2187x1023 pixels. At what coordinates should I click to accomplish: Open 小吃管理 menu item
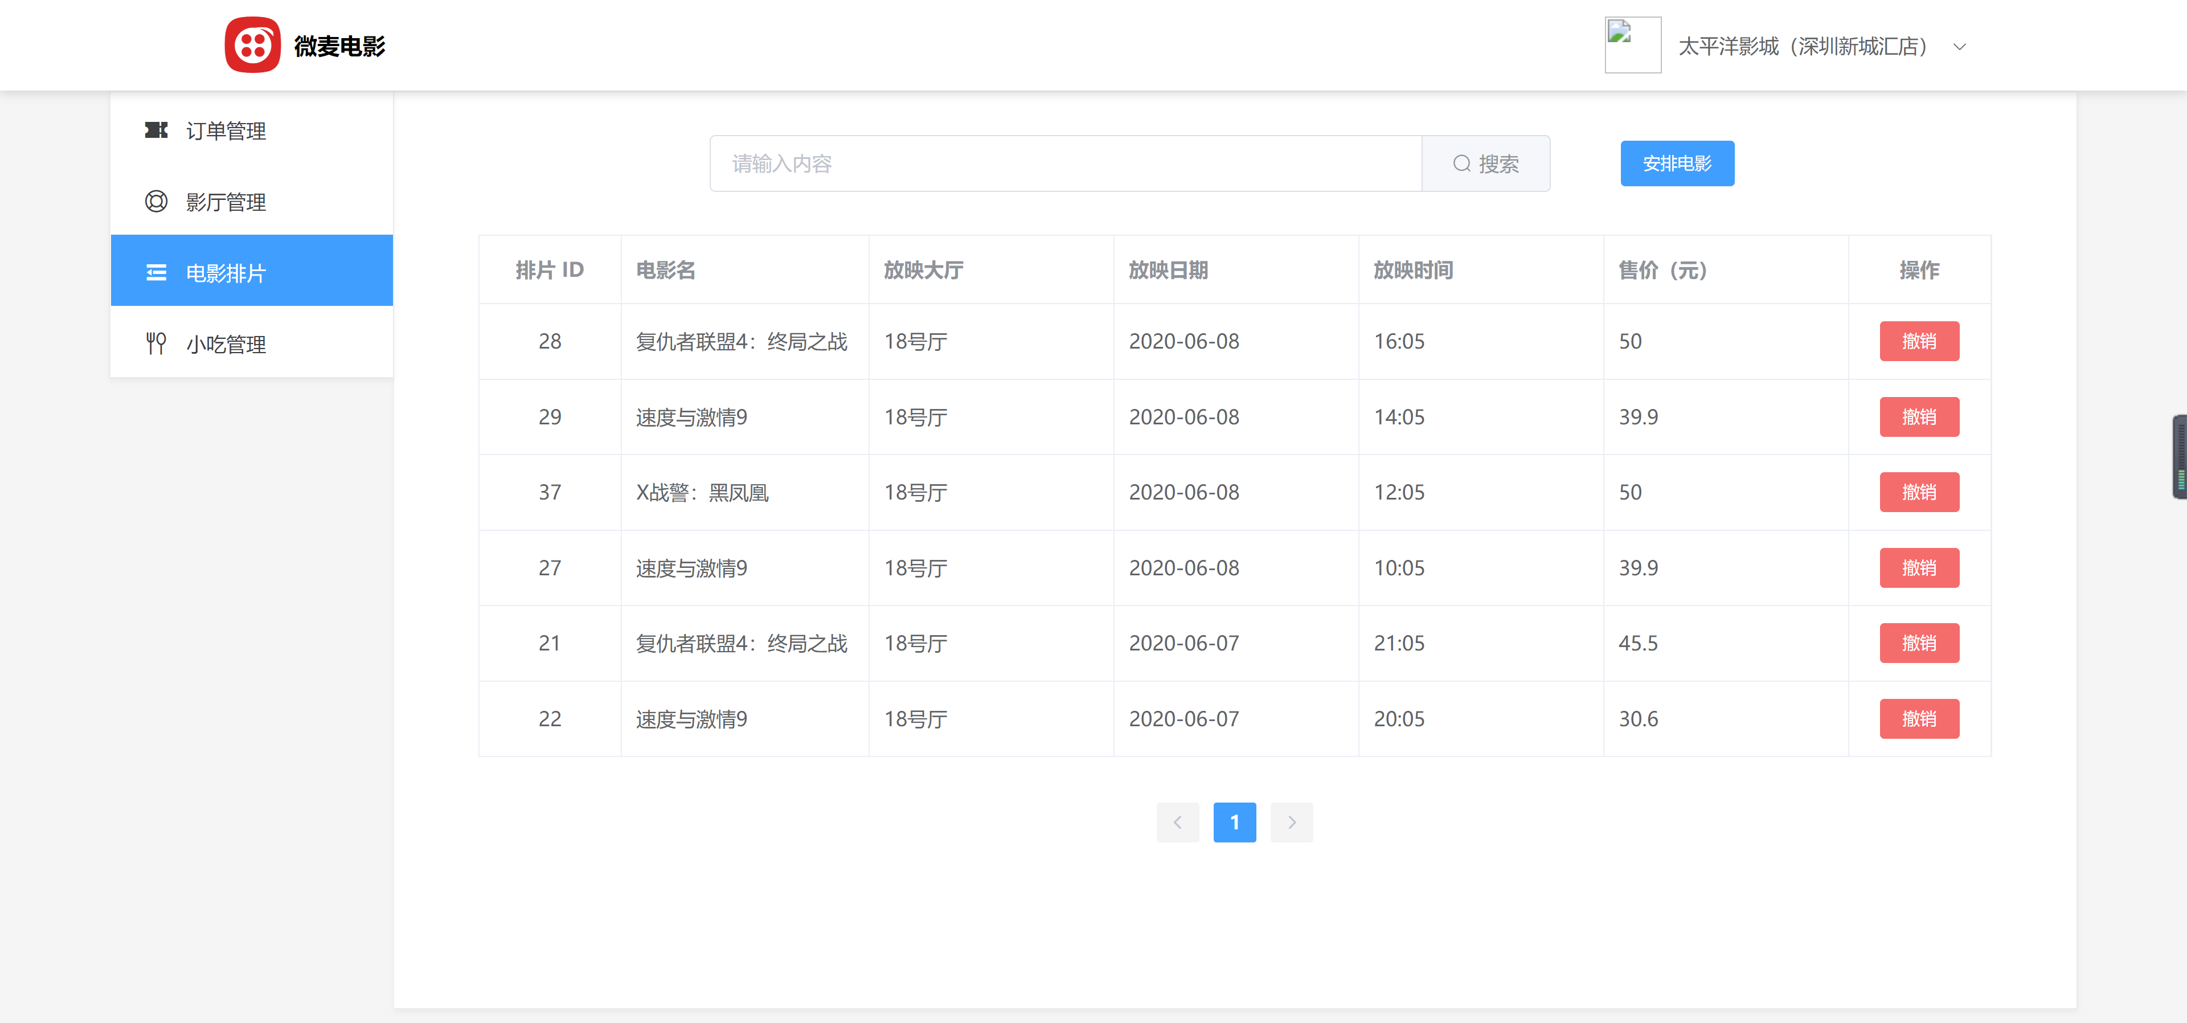click(226, 344)
